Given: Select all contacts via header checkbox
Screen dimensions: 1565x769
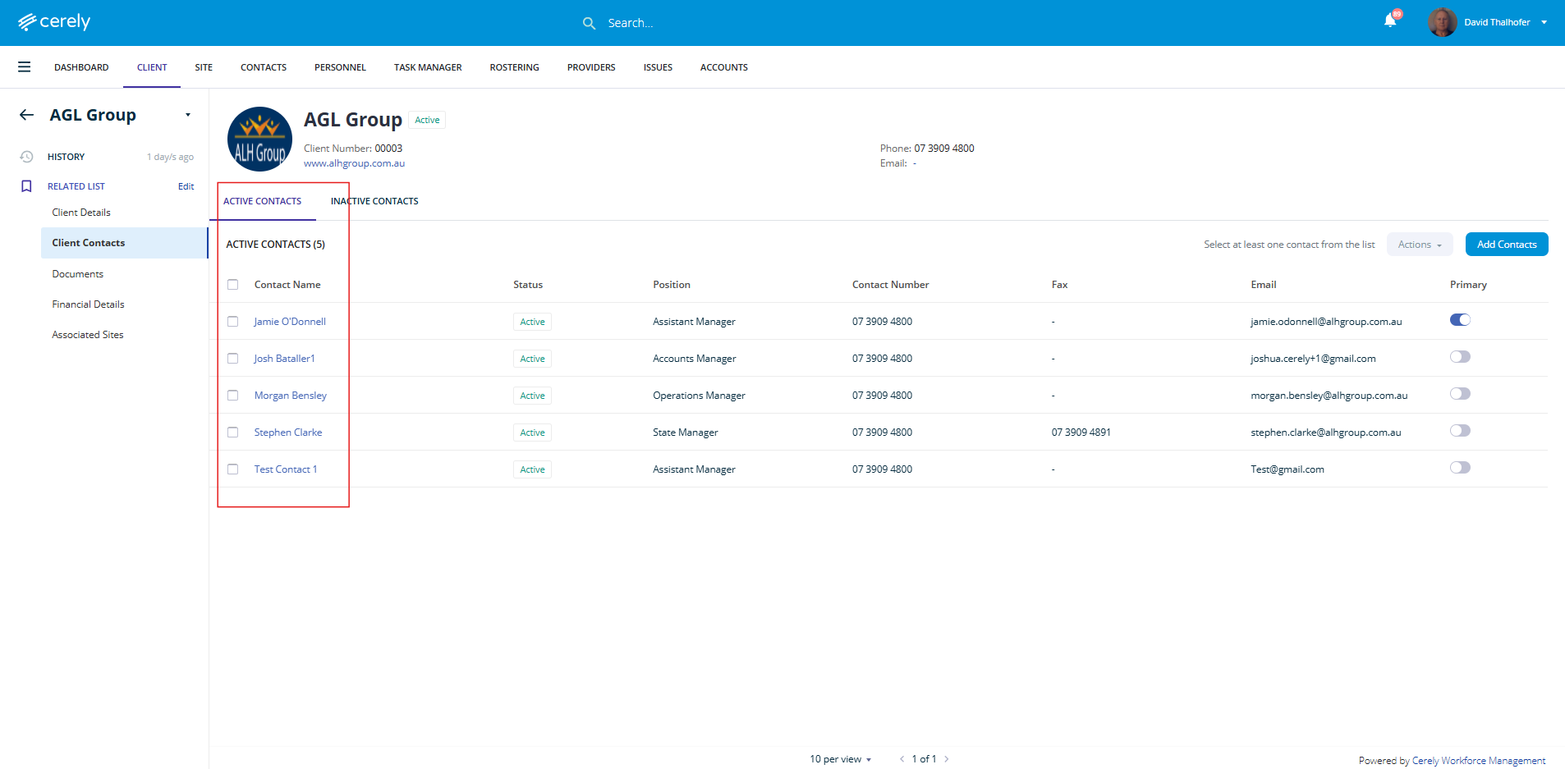Looking at the screenshot, I should [233, 285].
